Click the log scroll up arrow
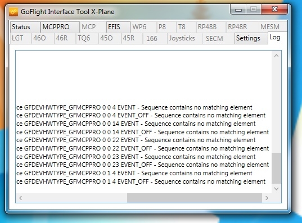Screen dimensions: 302x223 (276, 56)
